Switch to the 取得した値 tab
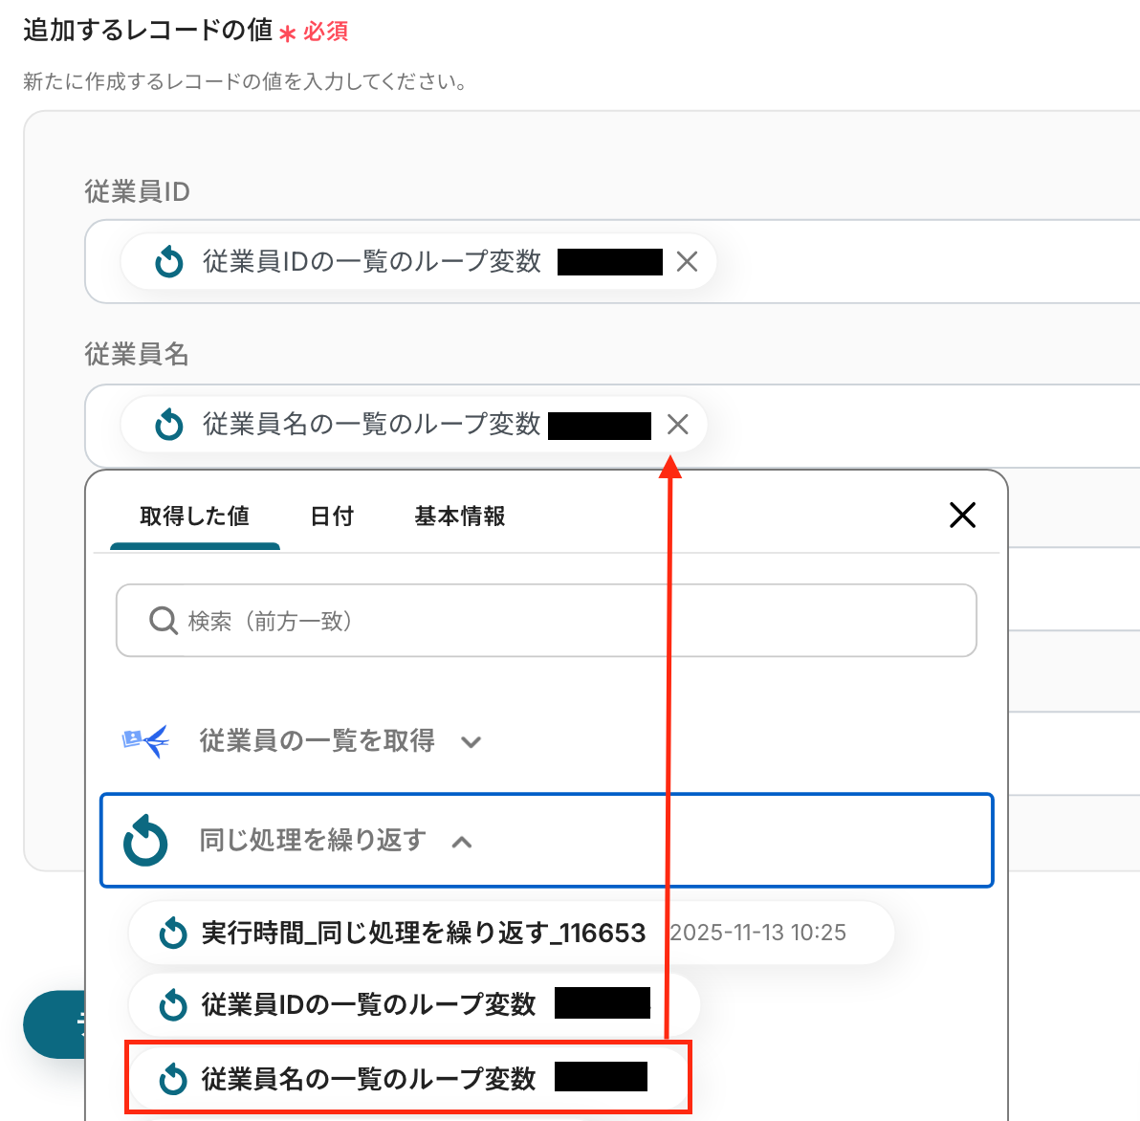 click(x=195, y=517)
